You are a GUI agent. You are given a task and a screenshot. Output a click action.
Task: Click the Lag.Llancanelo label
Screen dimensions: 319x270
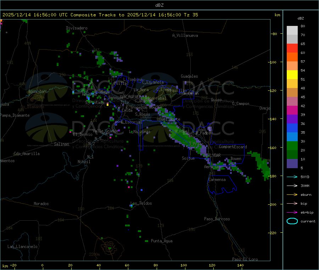22,247
